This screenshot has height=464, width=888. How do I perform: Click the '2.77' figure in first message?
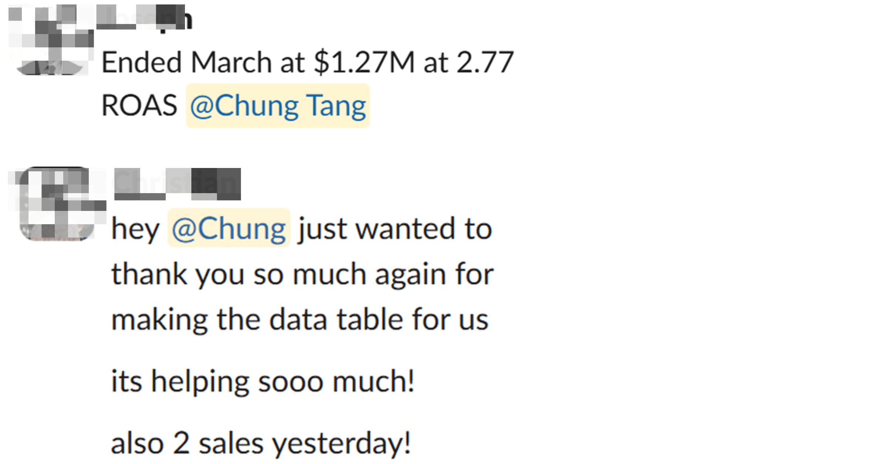point(485,62)
